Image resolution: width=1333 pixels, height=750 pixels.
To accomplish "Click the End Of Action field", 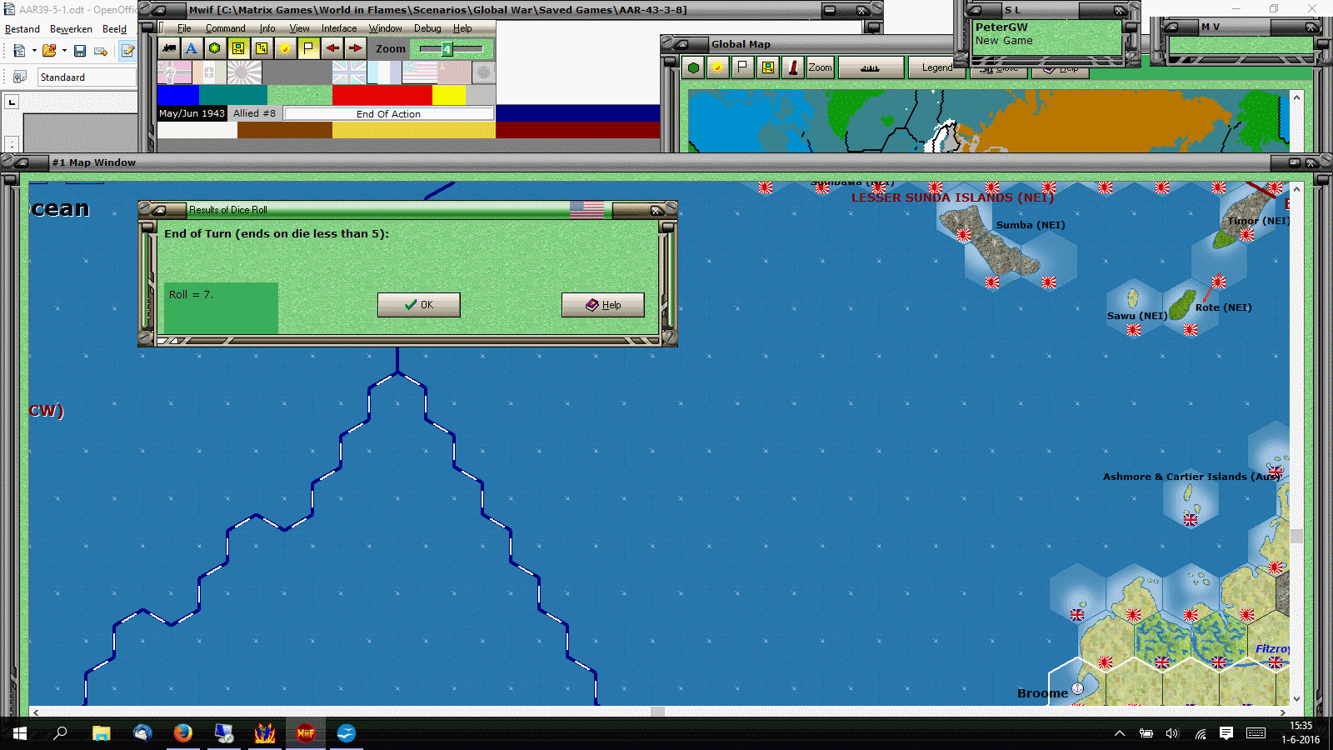I will tap(389, 113).
